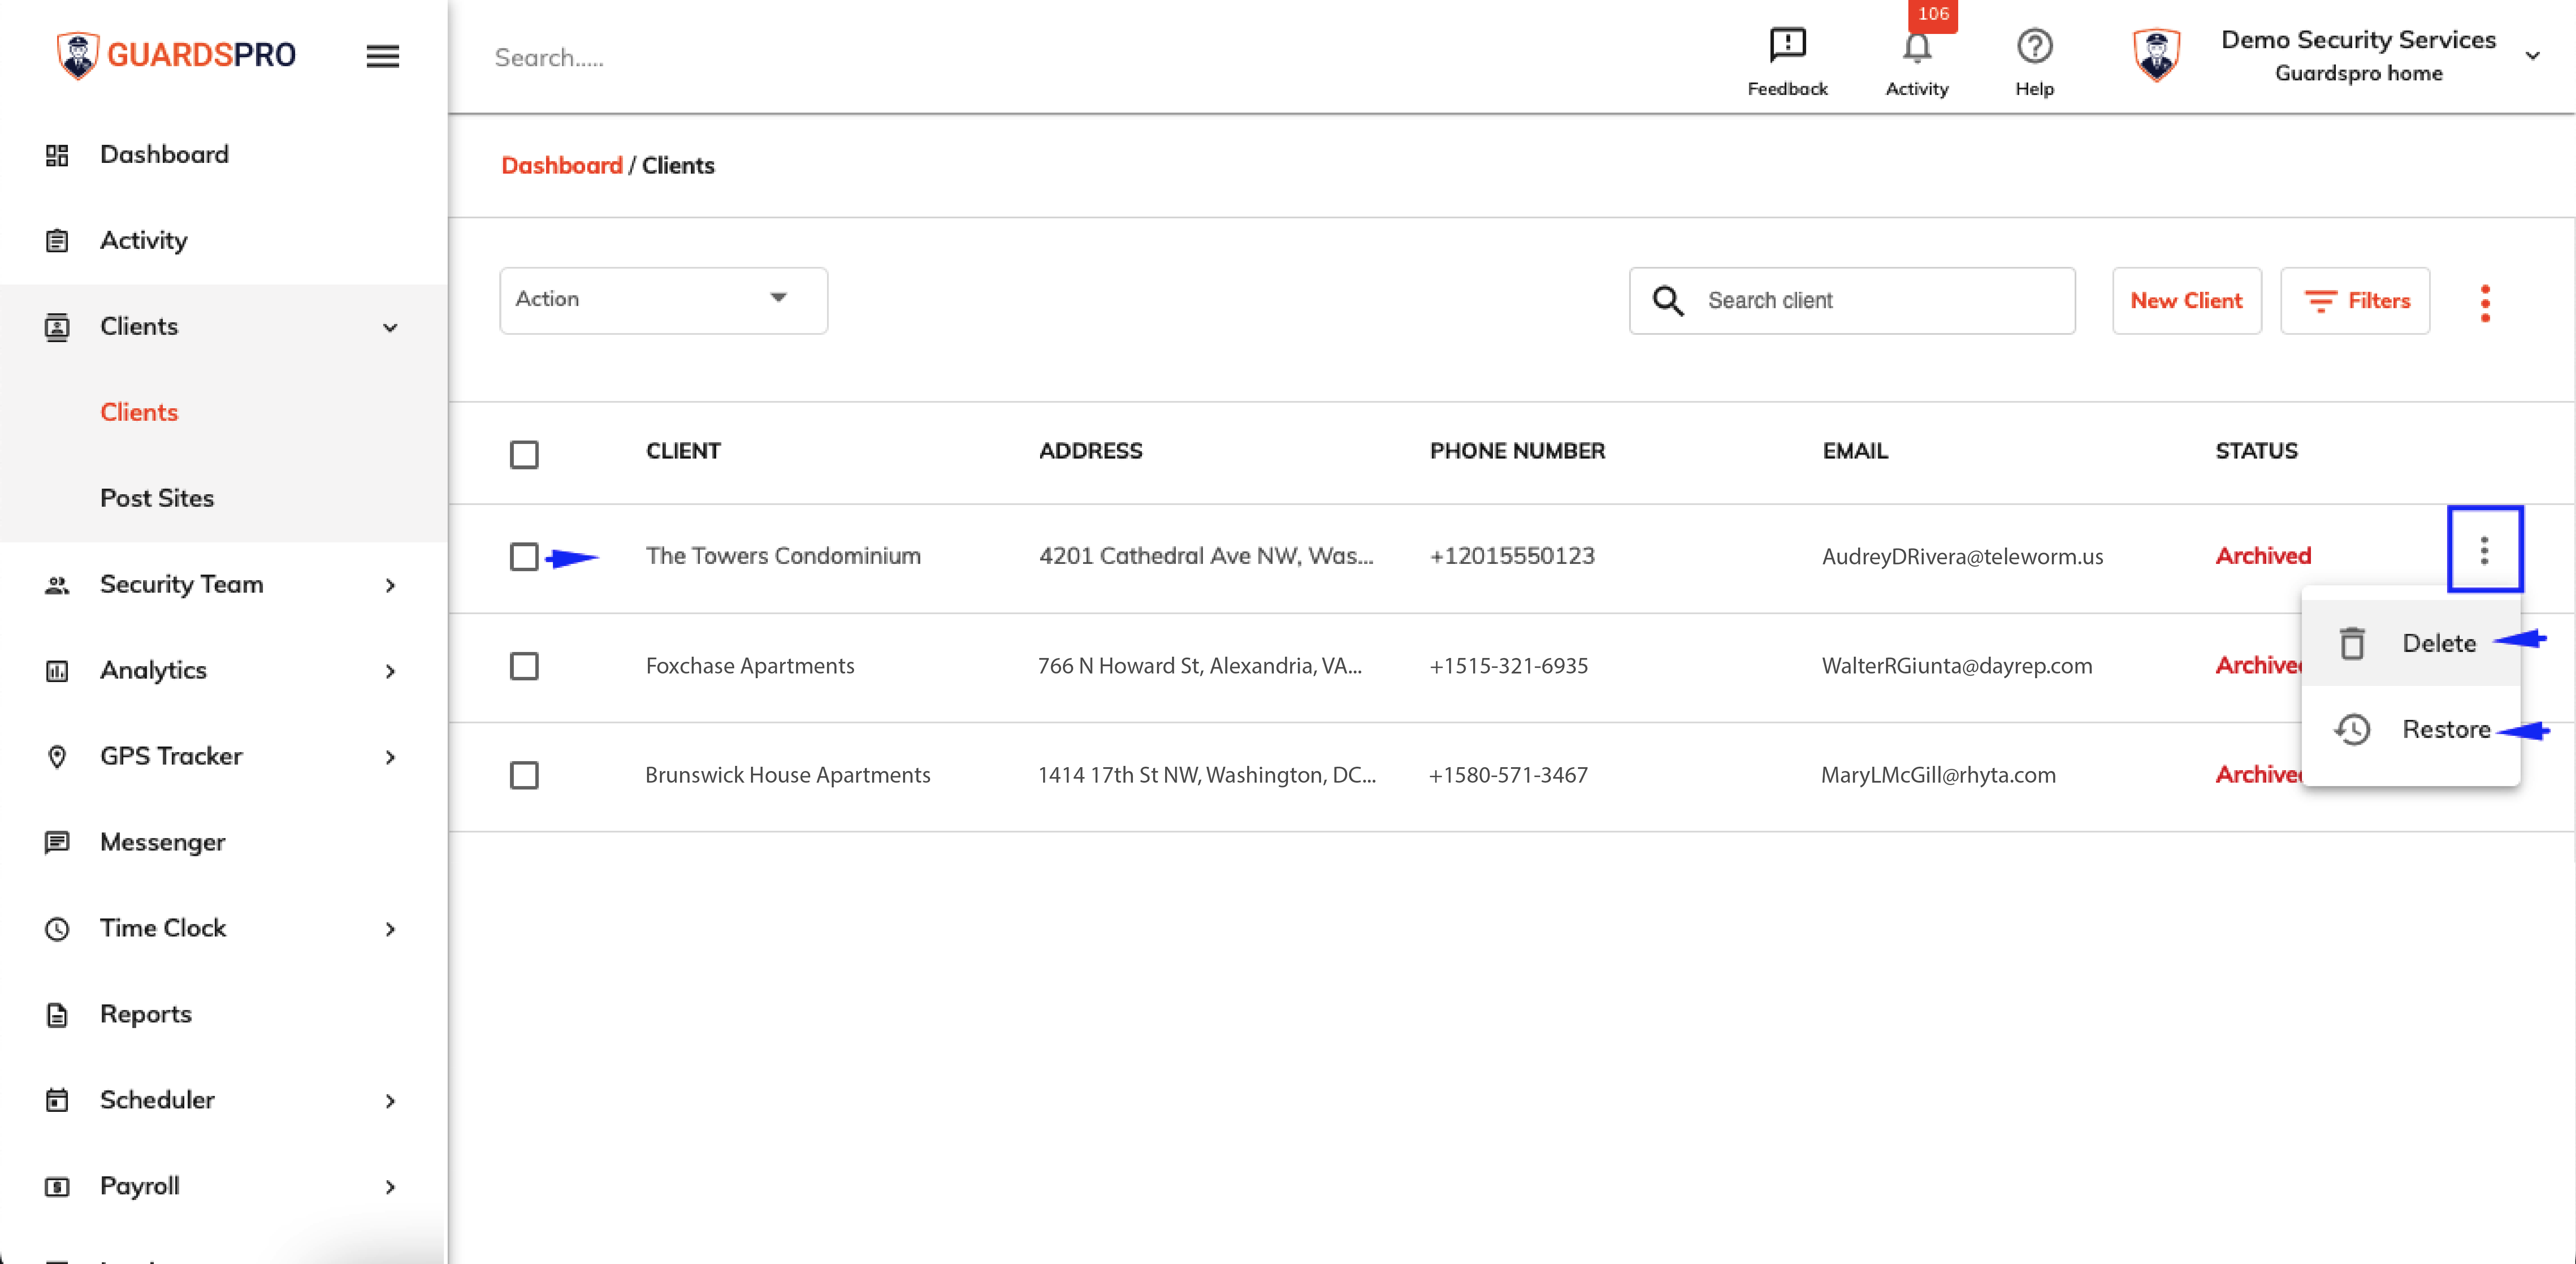Open the Dashboard sidebar item
The width and height of the screenshot is (2576, 1264).
click(x=164, y=155)
